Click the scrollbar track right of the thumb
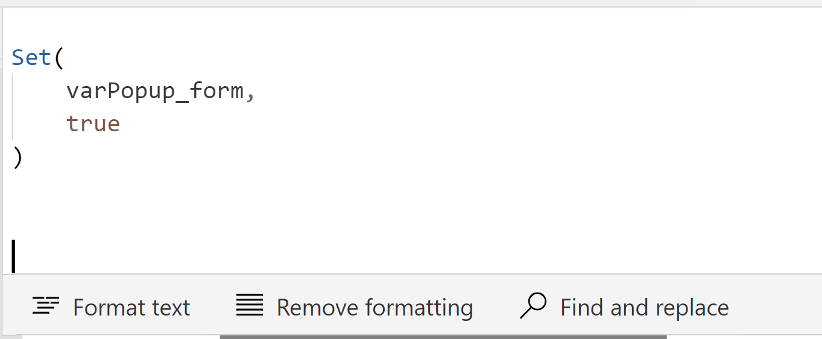This screenshot has width=822, height=339. pos(744,337)
